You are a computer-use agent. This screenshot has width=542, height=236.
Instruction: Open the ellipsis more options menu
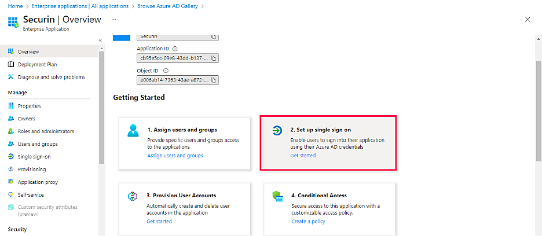(113, 19)
